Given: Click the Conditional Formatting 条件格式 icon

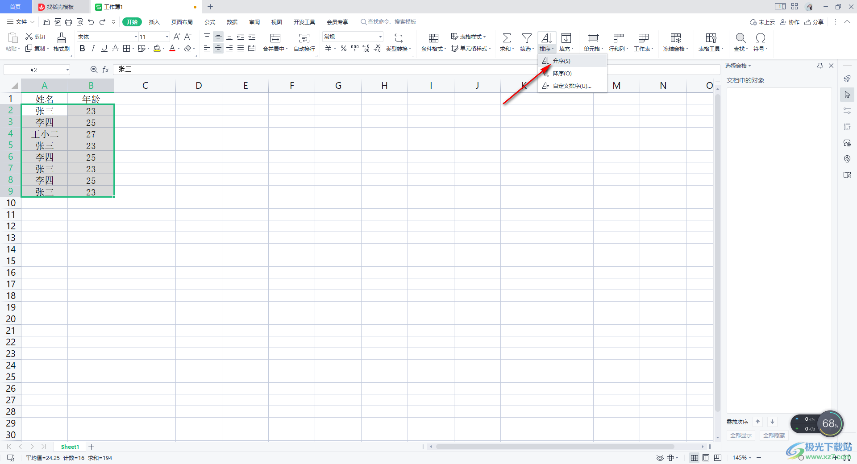Looking at the screenshot, I should pos(433,38).
